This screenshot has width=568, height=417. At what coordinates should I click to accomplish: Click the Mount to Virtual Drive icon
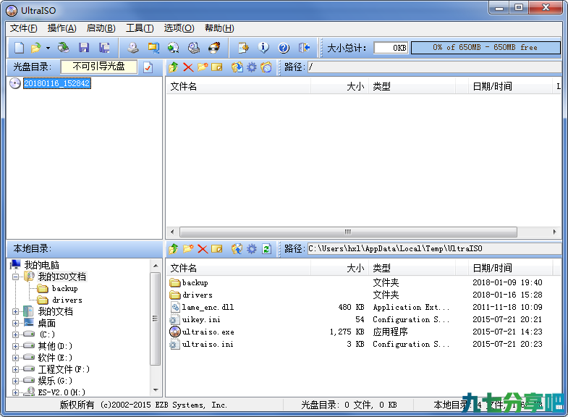pos(194,48)
